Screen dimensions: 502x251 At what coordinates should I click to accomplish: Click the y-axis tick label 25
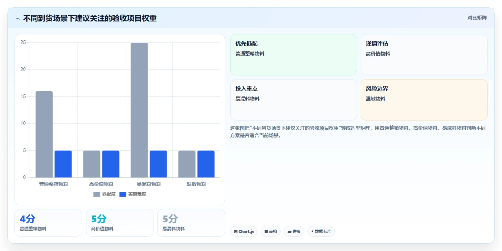pyautogui.click(x=23, y=43)
